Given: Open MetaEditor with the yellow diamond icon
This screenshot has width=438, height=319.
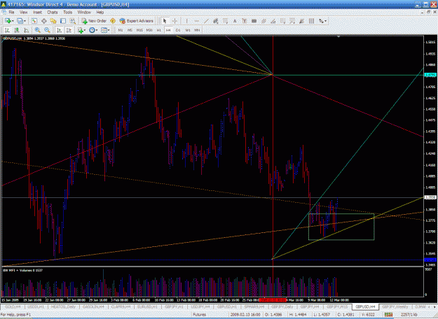Looking at the screenshot, I should point(113,21).
